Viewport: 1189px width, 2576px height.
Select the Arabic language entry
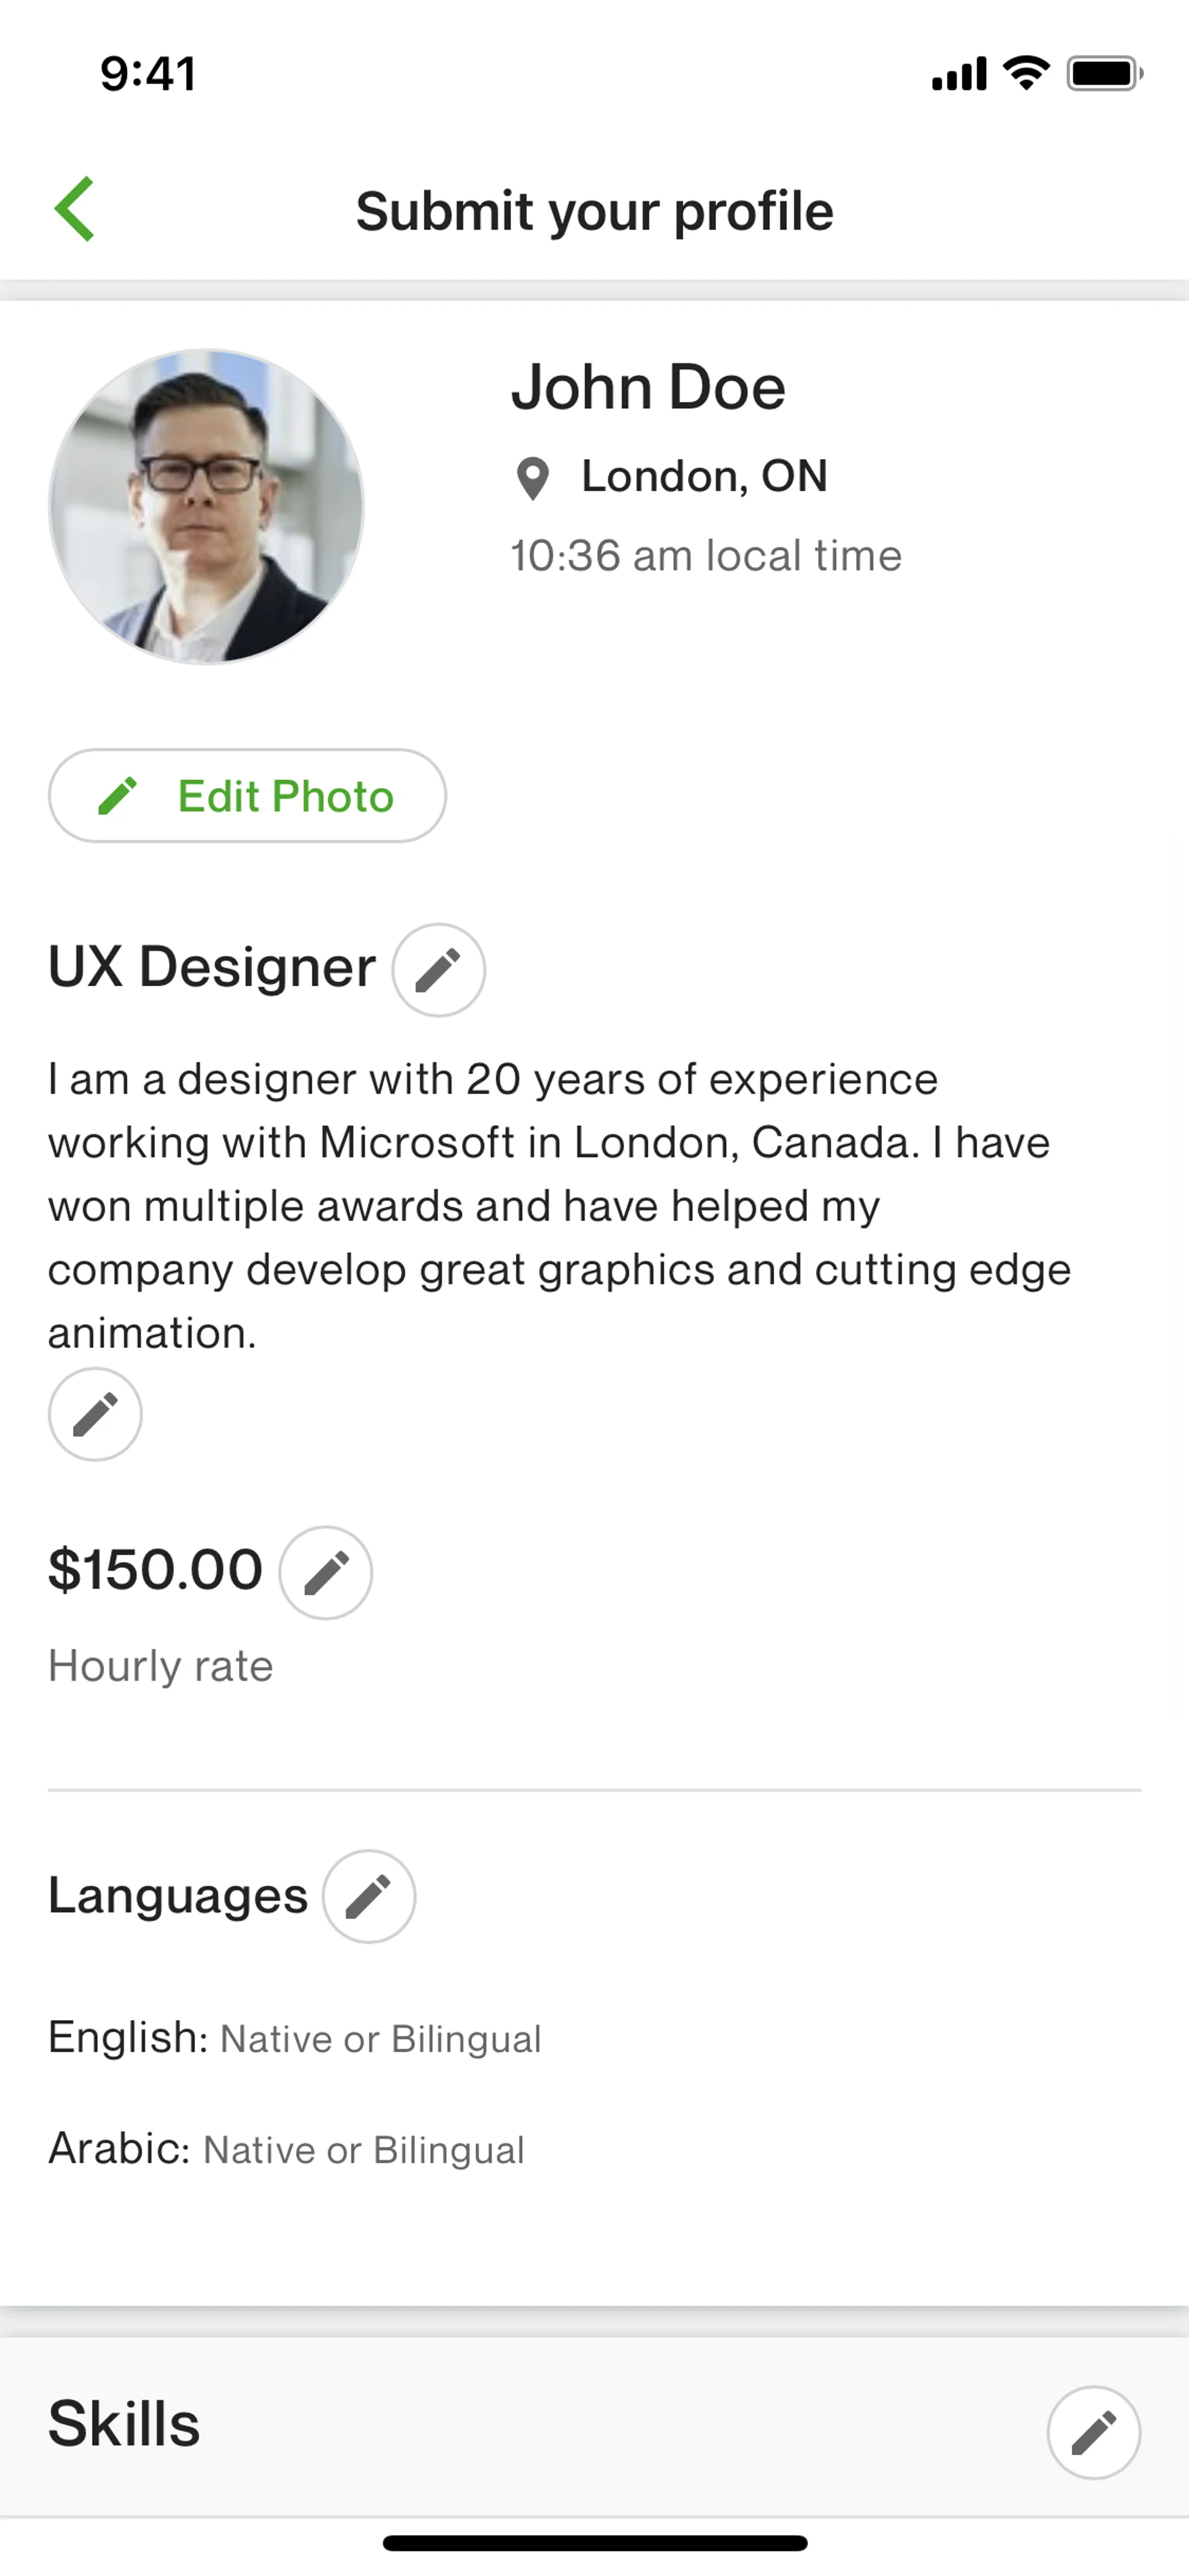(x=287, y=2148)
